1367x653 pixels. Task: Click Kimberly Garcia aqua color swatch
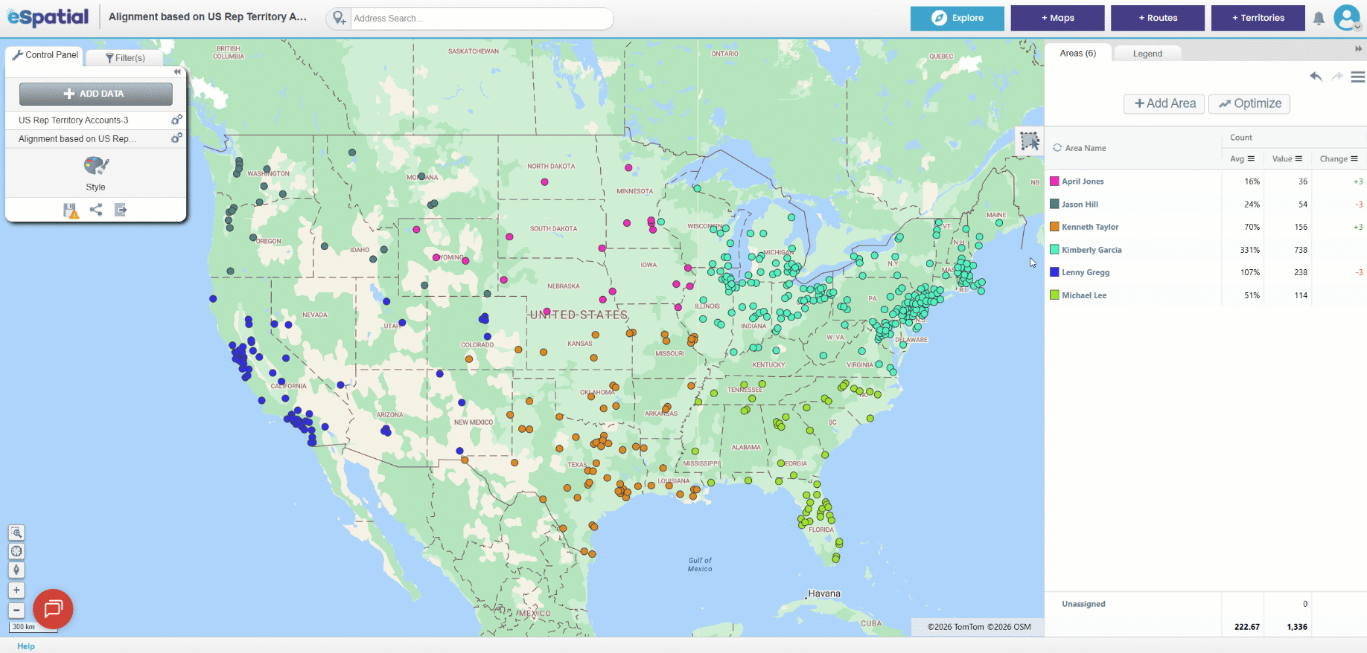[x=1054, y=250]
